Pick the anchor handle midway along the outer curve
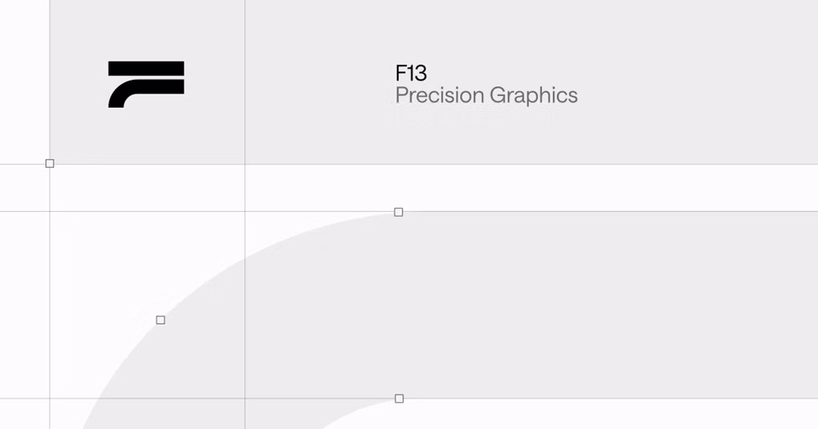818x429 pixels. pyautogui.click(x=161, y=320)
